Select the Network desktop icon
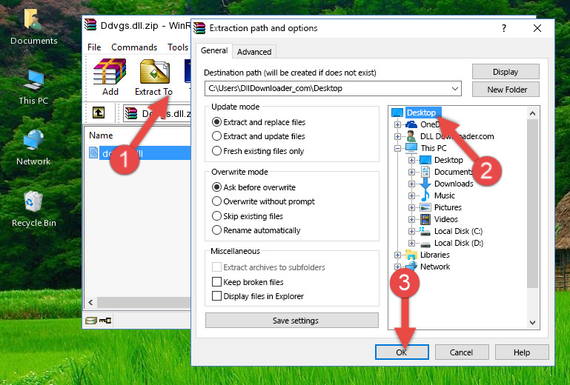Viewport: 570px width, 385px height. click(x=33, y=147)
